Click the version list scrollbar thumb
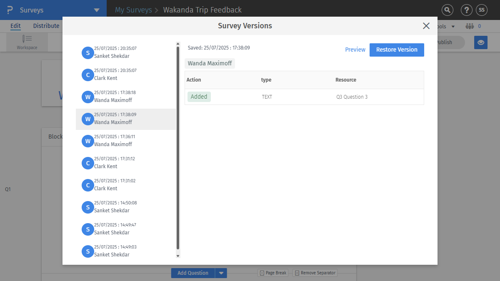This screenshot has height=281, width=500. (x=178, y=148)
